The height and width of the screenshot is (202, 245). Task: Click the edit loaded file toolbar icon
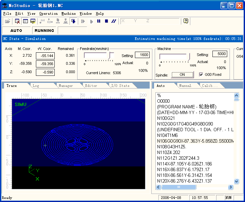[x=33, y=21]
